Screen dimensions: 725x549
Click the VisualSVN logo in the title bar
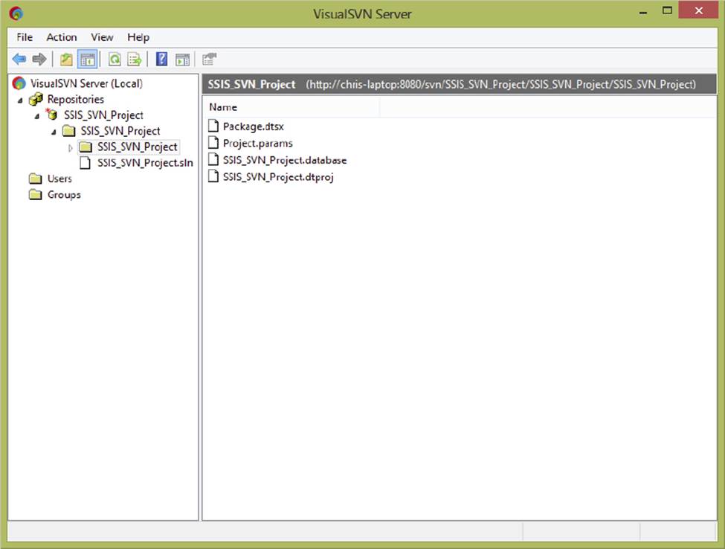pos(16,13)
